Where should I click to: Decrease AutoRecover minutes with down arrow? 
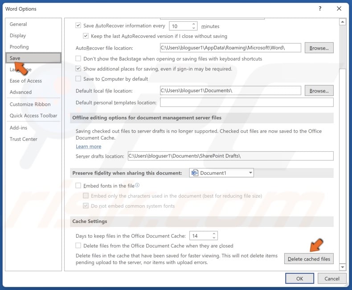point(193,28)
